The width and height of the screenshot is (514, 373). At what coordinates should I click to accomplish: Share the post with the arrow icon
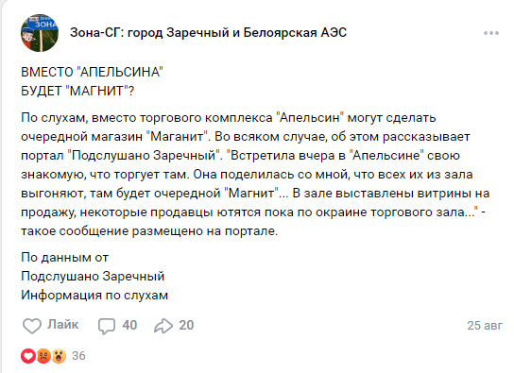(x=163, y=326)
